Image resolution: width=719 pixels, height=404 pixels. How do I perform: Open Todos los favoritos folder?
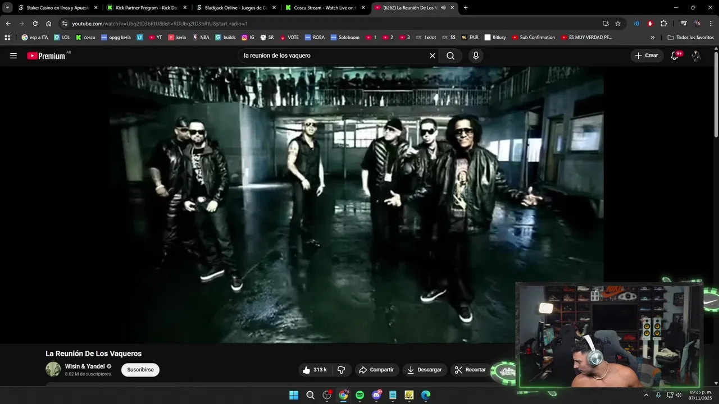tap(690, 38)
